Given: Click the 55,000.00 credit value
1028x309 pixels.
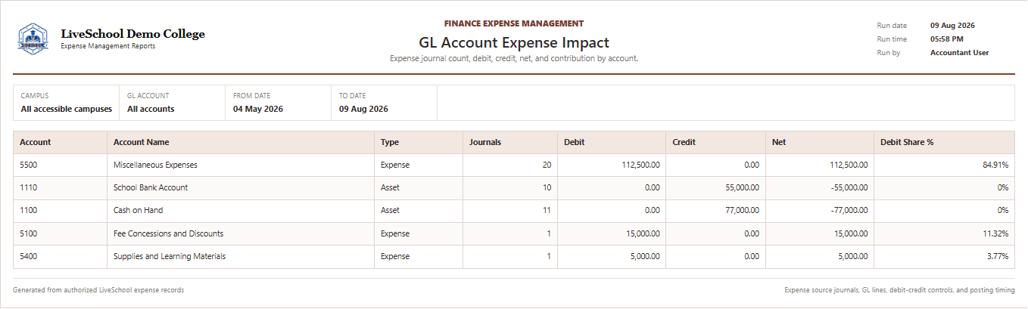Looking at the screenshot, I should tap(743, 187).
